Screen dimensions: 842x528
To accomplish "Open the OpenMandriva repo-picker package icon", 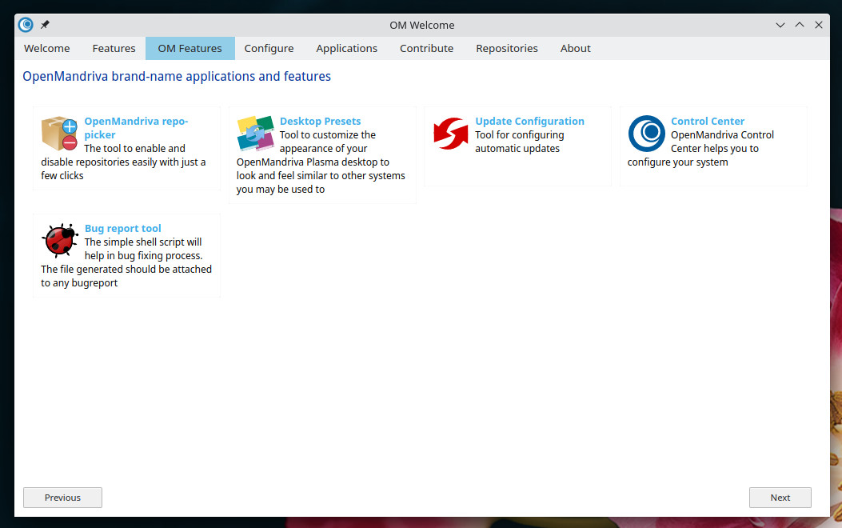I will point(59,134).
